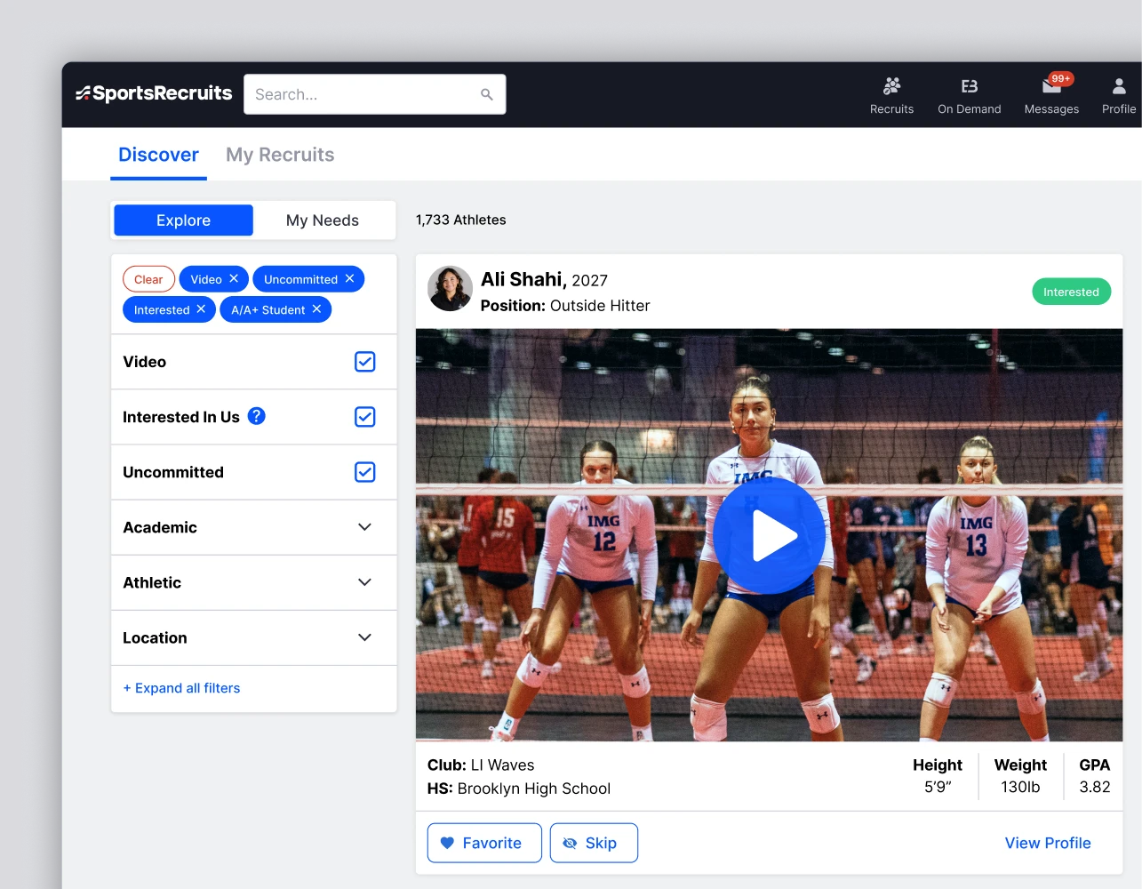Screen dimensions: 1142x889
Task: Remove the A/A+ Student chip X
Action: point(316,308)
